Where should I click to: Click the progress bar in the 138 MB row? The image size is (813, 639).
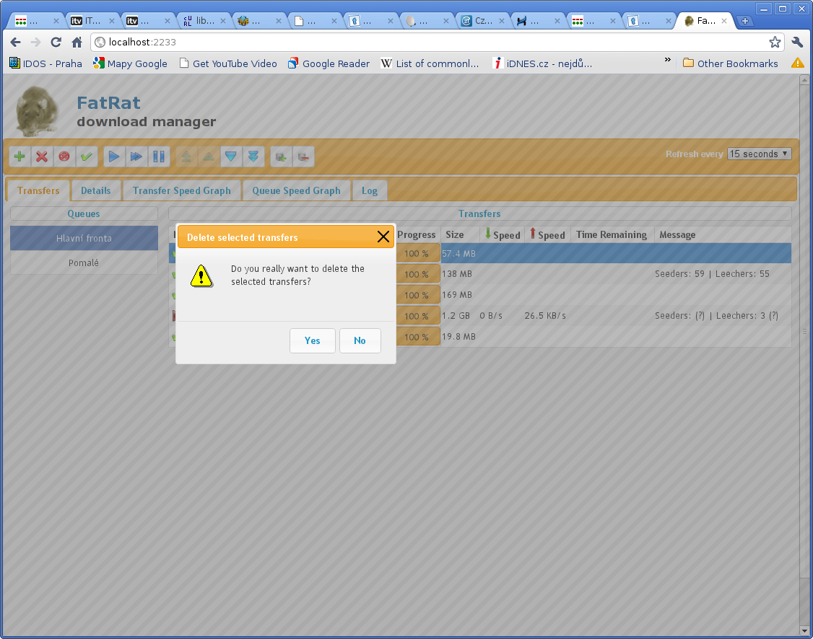(418, 274)
